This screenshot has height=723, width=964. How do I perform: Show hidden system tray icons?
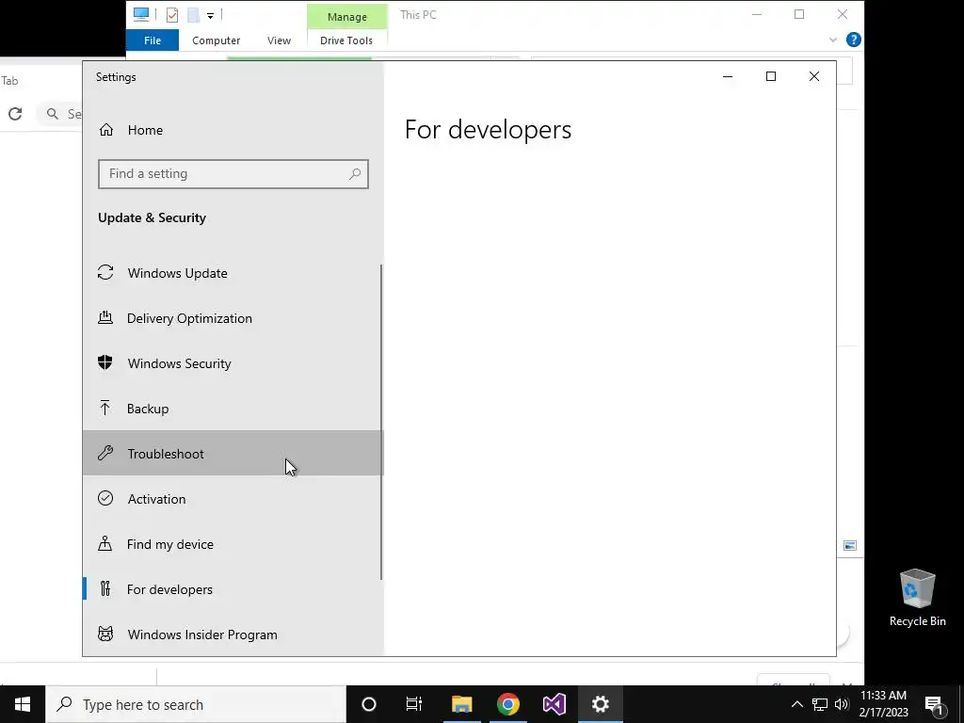tap(796, 704)
